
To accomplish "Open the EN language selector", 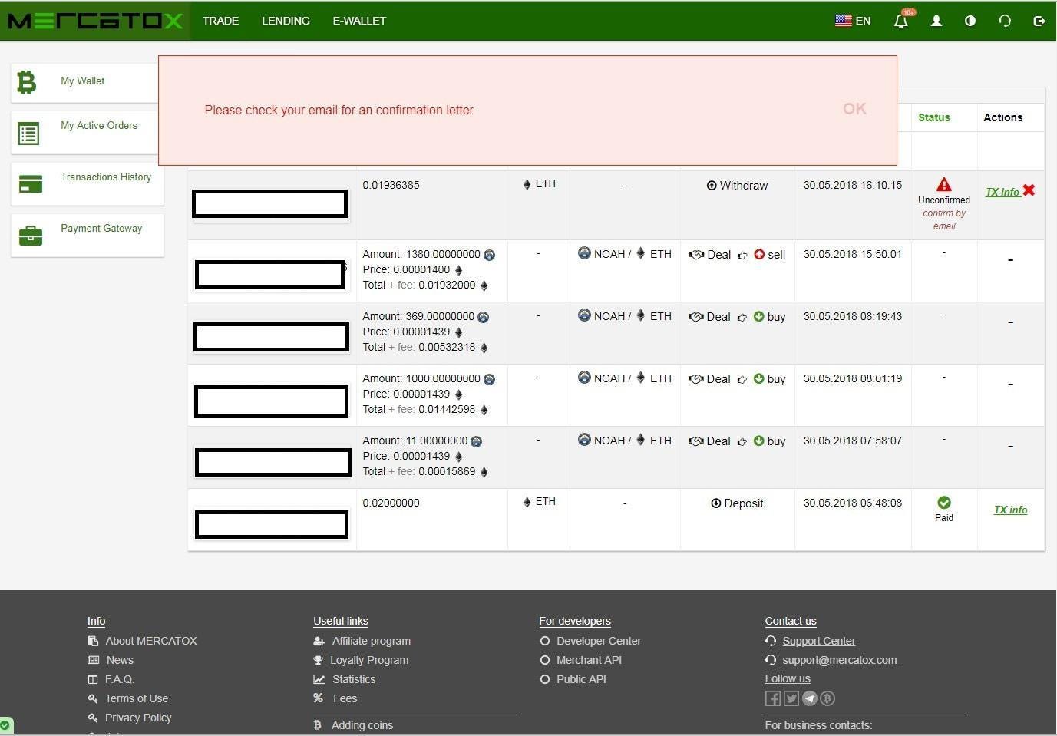I will point(853,21).
